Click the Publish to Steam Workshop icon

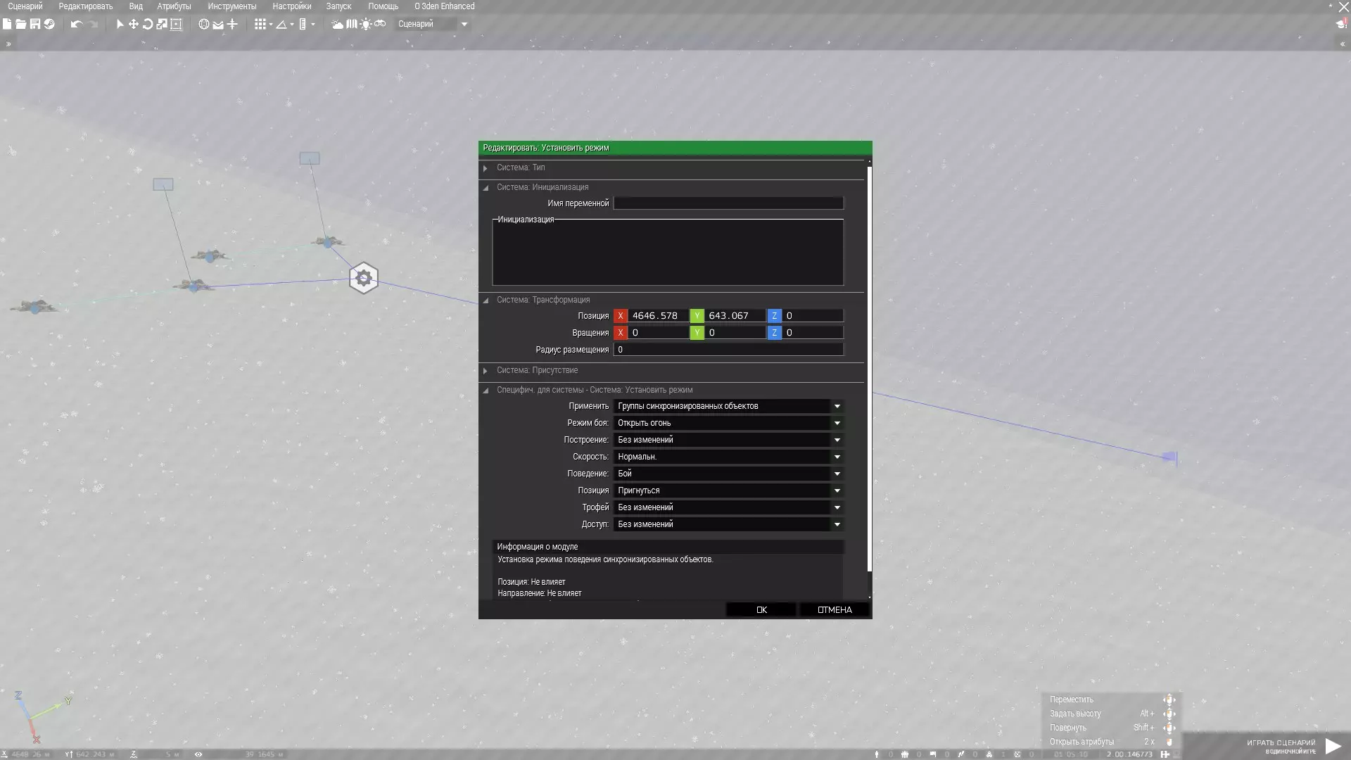pos(49,24)
